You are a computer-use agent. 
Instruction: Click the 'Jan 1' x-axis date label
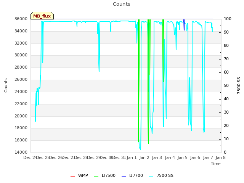point(132,157)
